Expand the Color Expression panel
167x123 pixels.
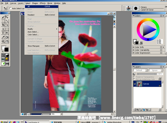pyautogui.click(x=133, y=53)
